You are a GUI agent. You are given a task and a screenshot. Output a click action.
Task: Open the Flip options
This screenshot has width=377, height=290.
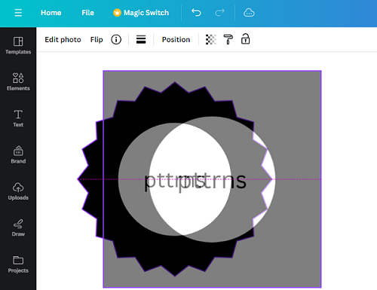pyautogui.click(x=97, y=40)
